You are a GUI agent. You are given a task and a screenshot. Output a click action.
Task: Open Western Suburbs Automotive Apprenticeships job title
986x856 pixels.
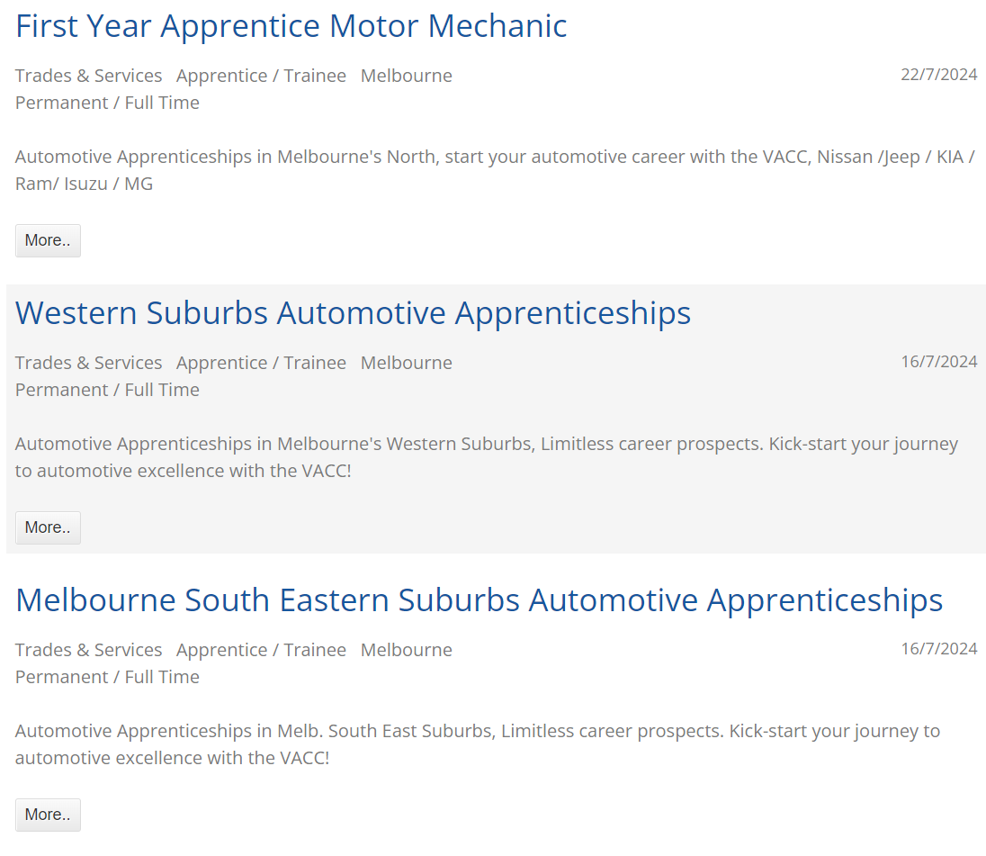pyautogui.click(x=353, y=313)
